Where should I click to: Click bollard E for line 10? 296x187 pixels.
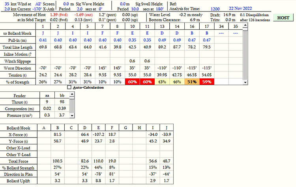[132, 33]
